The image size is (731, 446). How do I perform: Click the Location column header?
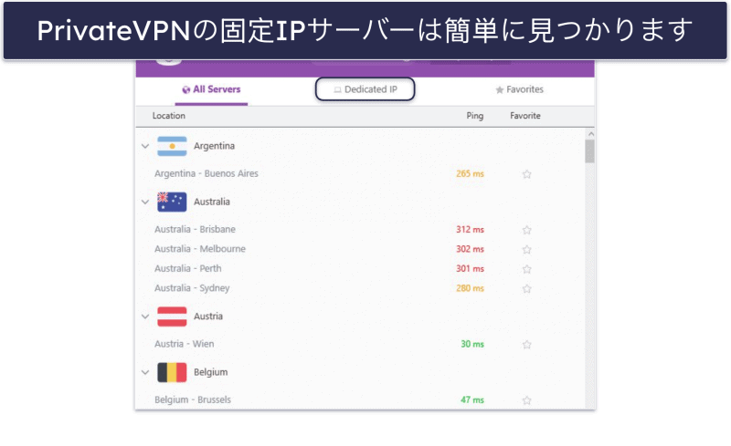(x=169, y=116)
